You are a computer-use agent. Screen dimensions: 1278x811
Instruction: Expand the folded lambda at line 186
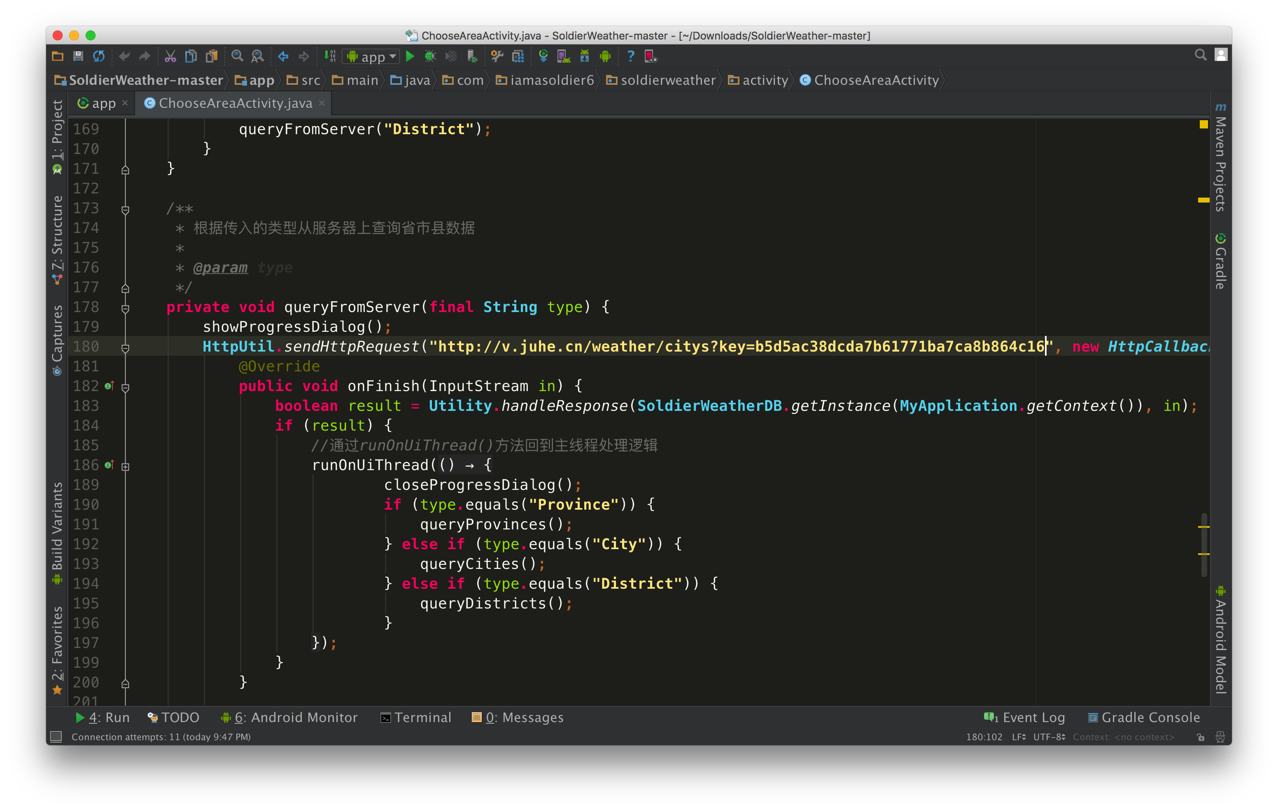click(125, 466)
